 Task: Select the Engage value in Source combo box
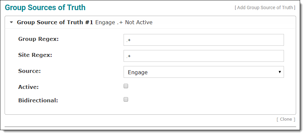pyautogui.click(x=138, y=72)
